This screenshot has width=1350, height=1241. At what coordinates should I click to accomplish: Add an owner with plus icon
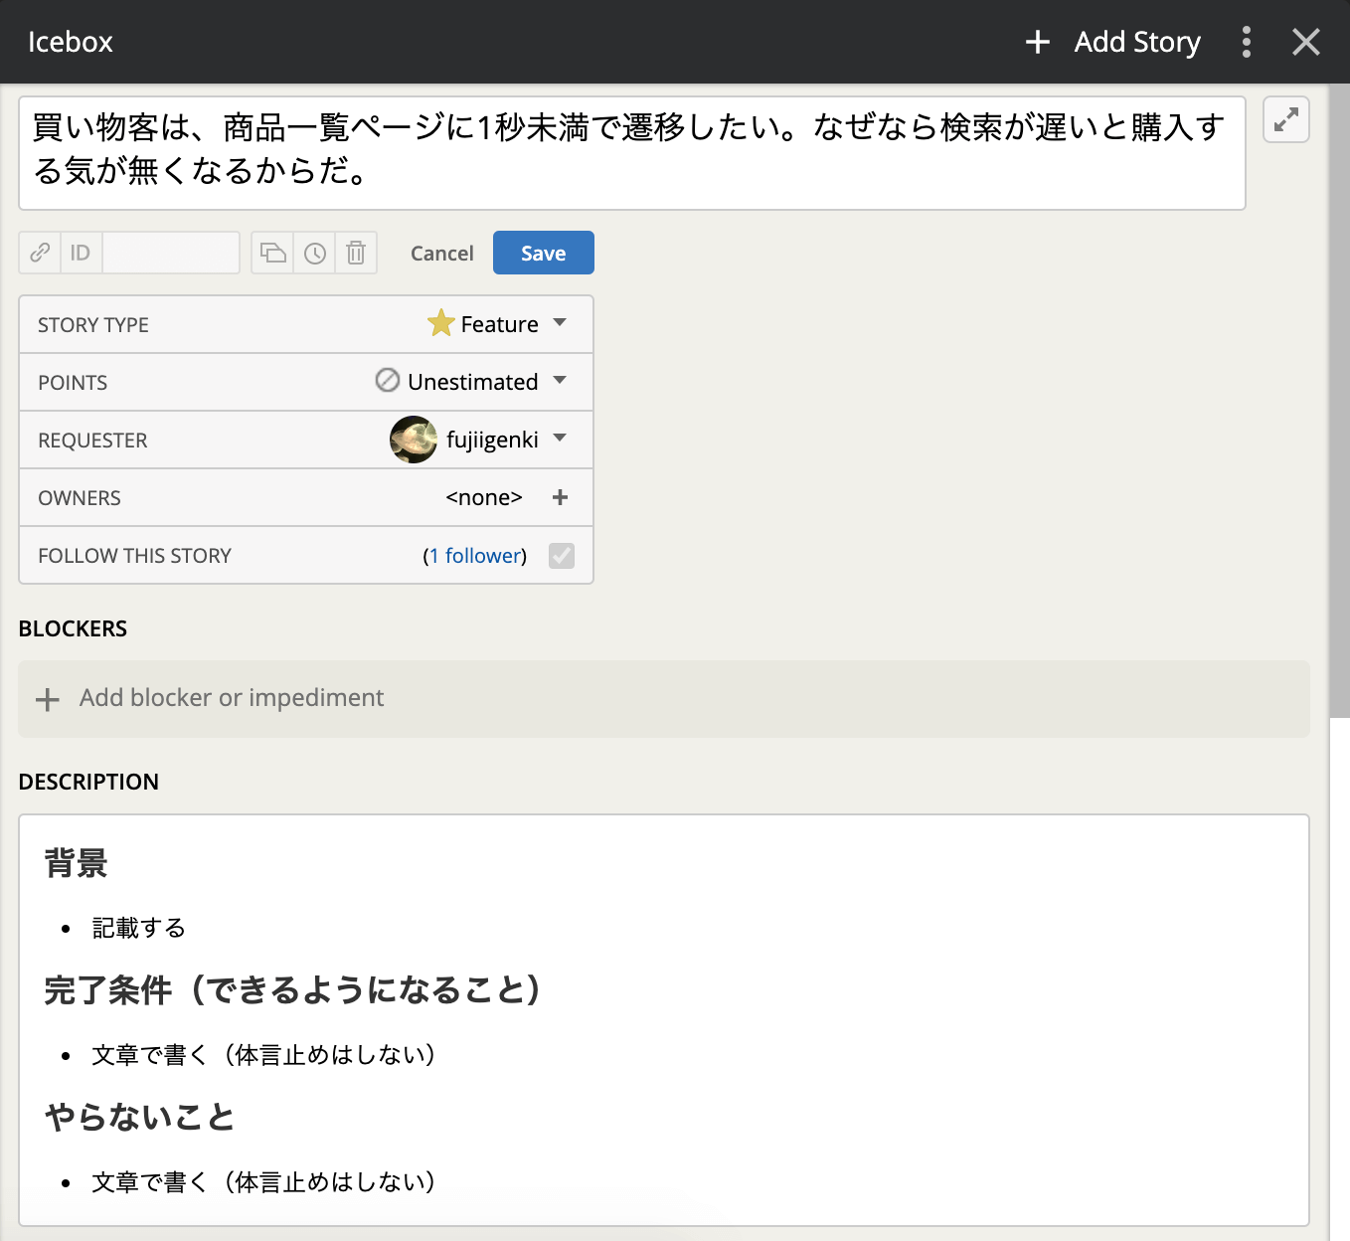(x=560, y=497)
